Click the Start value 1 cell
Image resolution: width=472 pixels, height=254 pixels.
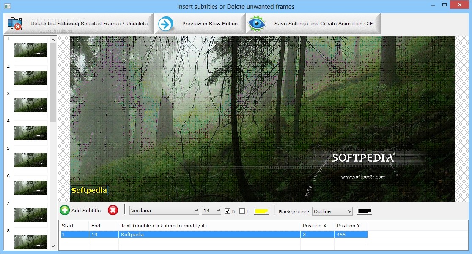pos(74,235)
